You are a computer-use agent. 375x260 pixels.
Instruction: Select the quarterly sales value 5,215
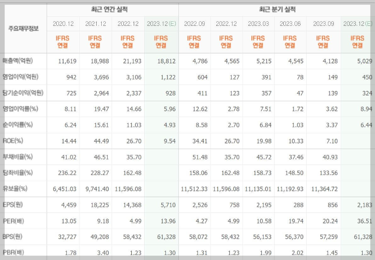point(264,61)
